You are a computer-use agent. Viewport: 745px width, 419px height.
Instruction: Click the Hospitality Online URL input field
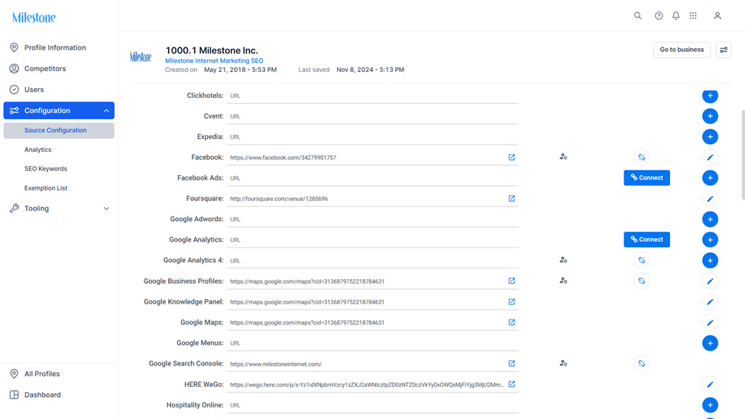[x=372, y=405]
